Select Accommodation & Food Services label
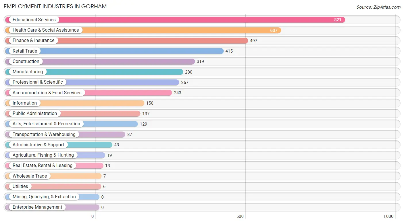404x223 pixels. 47,93
